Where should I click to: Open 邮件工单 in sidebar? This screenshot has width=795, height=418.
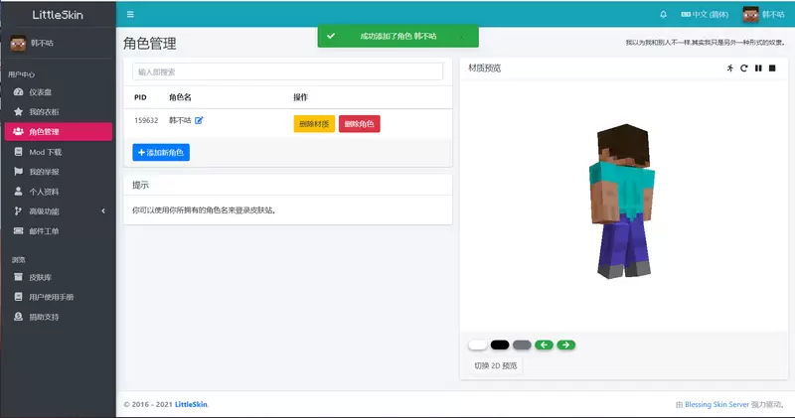(x=59, y=231)
